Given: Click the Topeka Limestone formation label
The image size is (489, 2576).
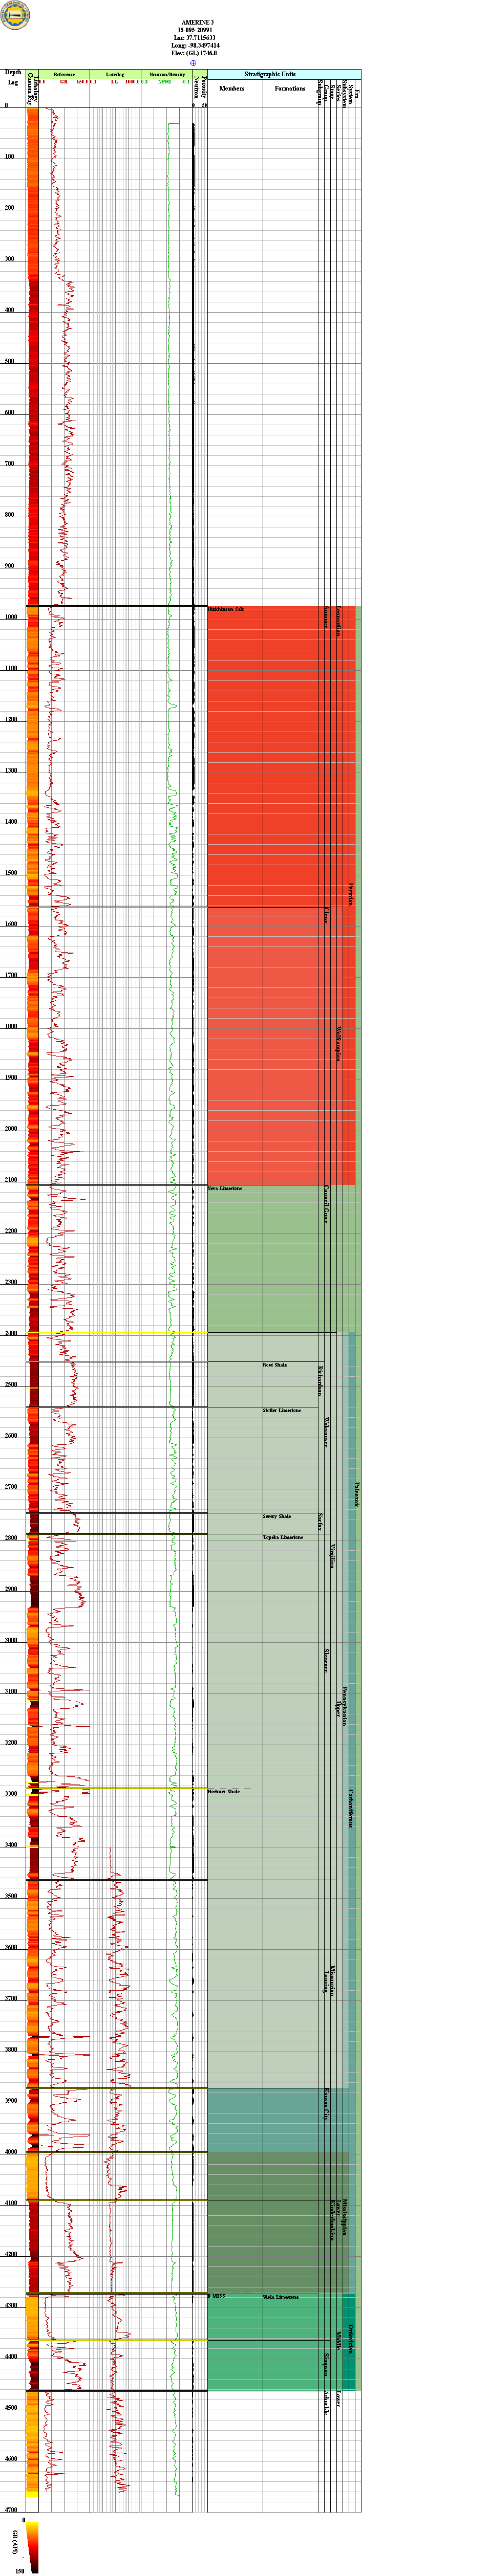Looking at the screenshot, I should 283,1537.
